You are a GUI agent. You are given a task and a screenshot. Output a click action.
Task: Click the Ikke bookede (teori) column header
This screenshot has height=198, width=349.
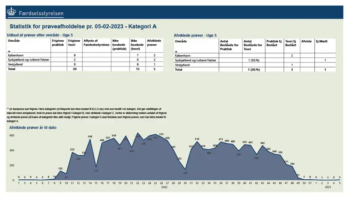(x=137, y=45)
